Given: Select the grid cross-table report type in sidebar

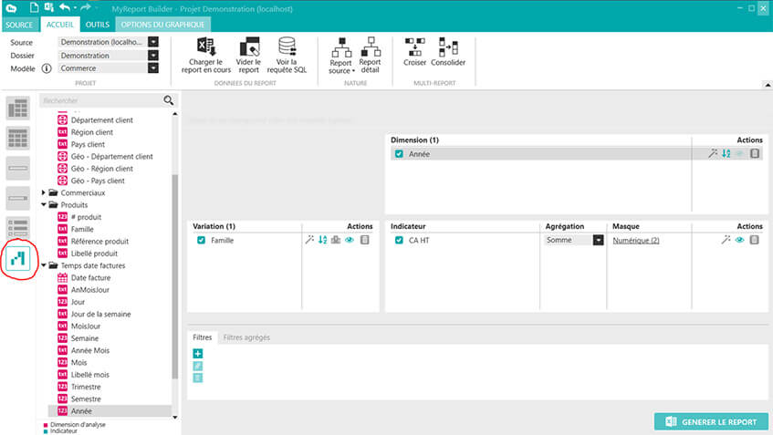Looking at the screenshot, I should tap(17, 139).
